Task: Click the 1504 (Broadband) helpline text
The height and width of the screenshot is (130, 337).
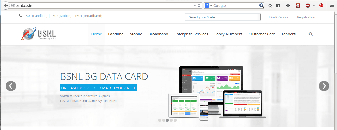Action: [88, 16]
